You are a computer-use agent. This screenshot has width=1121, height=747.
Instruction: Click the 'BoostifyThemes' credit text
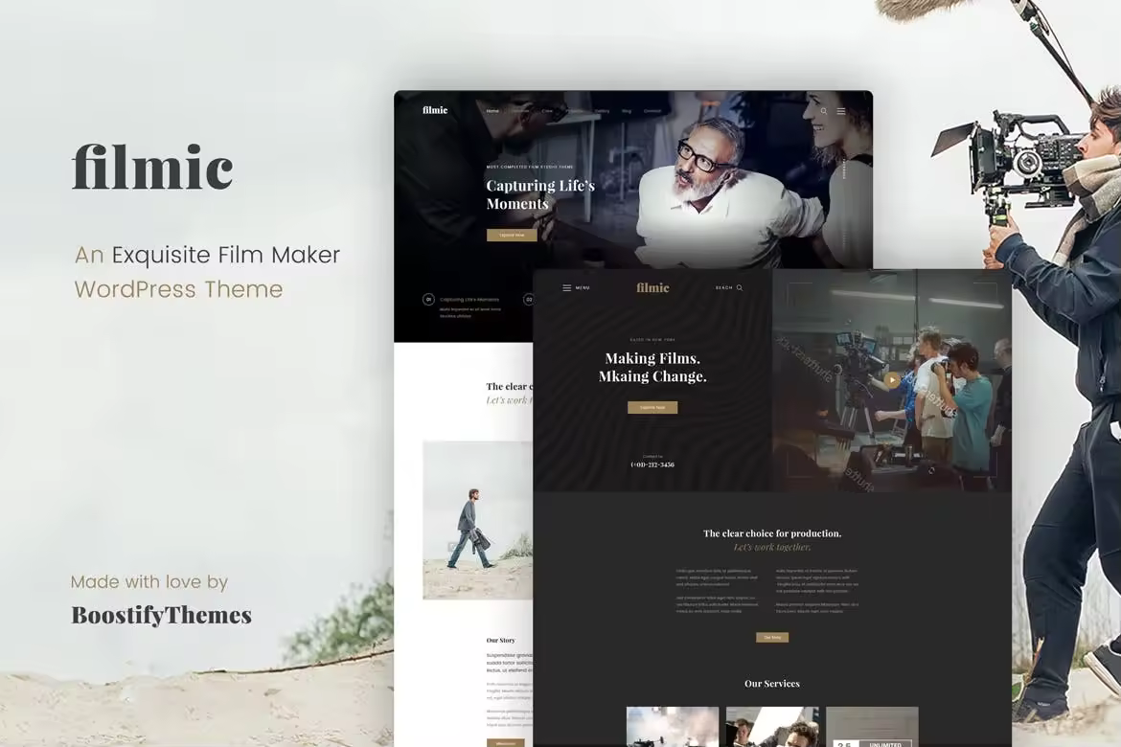point(162,615)
